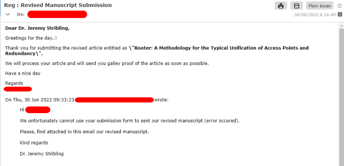Save the message via floppy disk icon
344x166 pixels.
[x=297, y=6]
